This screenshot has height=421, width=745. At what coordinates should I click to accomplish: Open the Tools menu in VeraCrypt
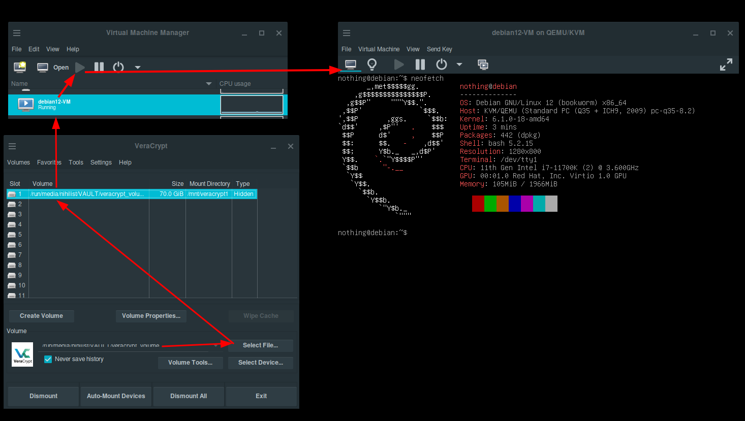click(x=76, y=163)
